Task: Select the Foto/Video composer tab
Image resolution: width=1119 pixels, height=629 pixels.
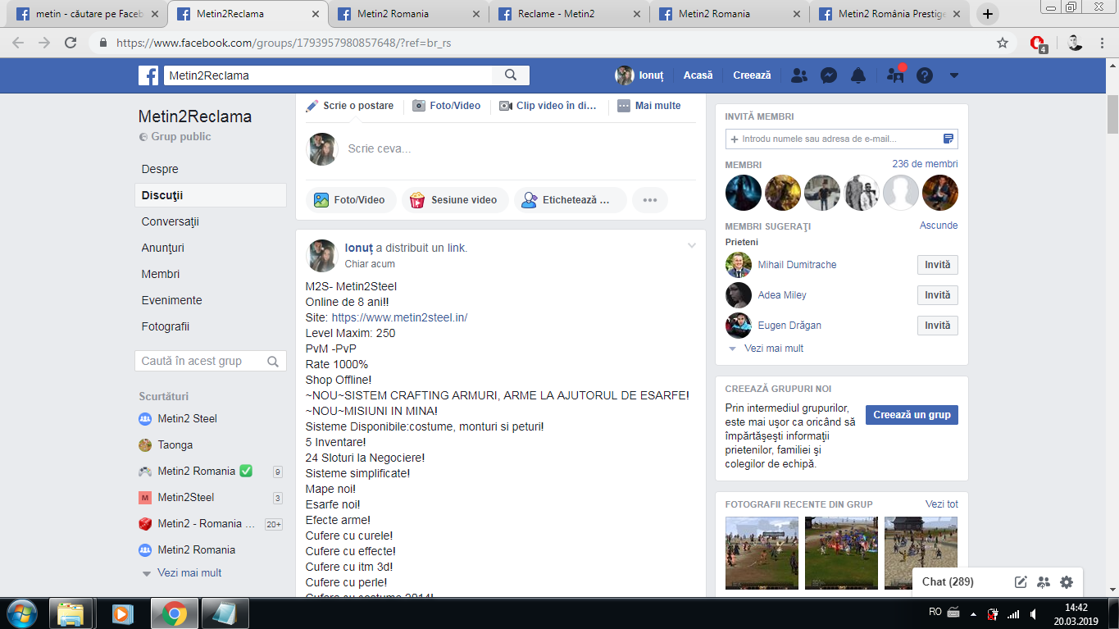Action: (447, 106)
